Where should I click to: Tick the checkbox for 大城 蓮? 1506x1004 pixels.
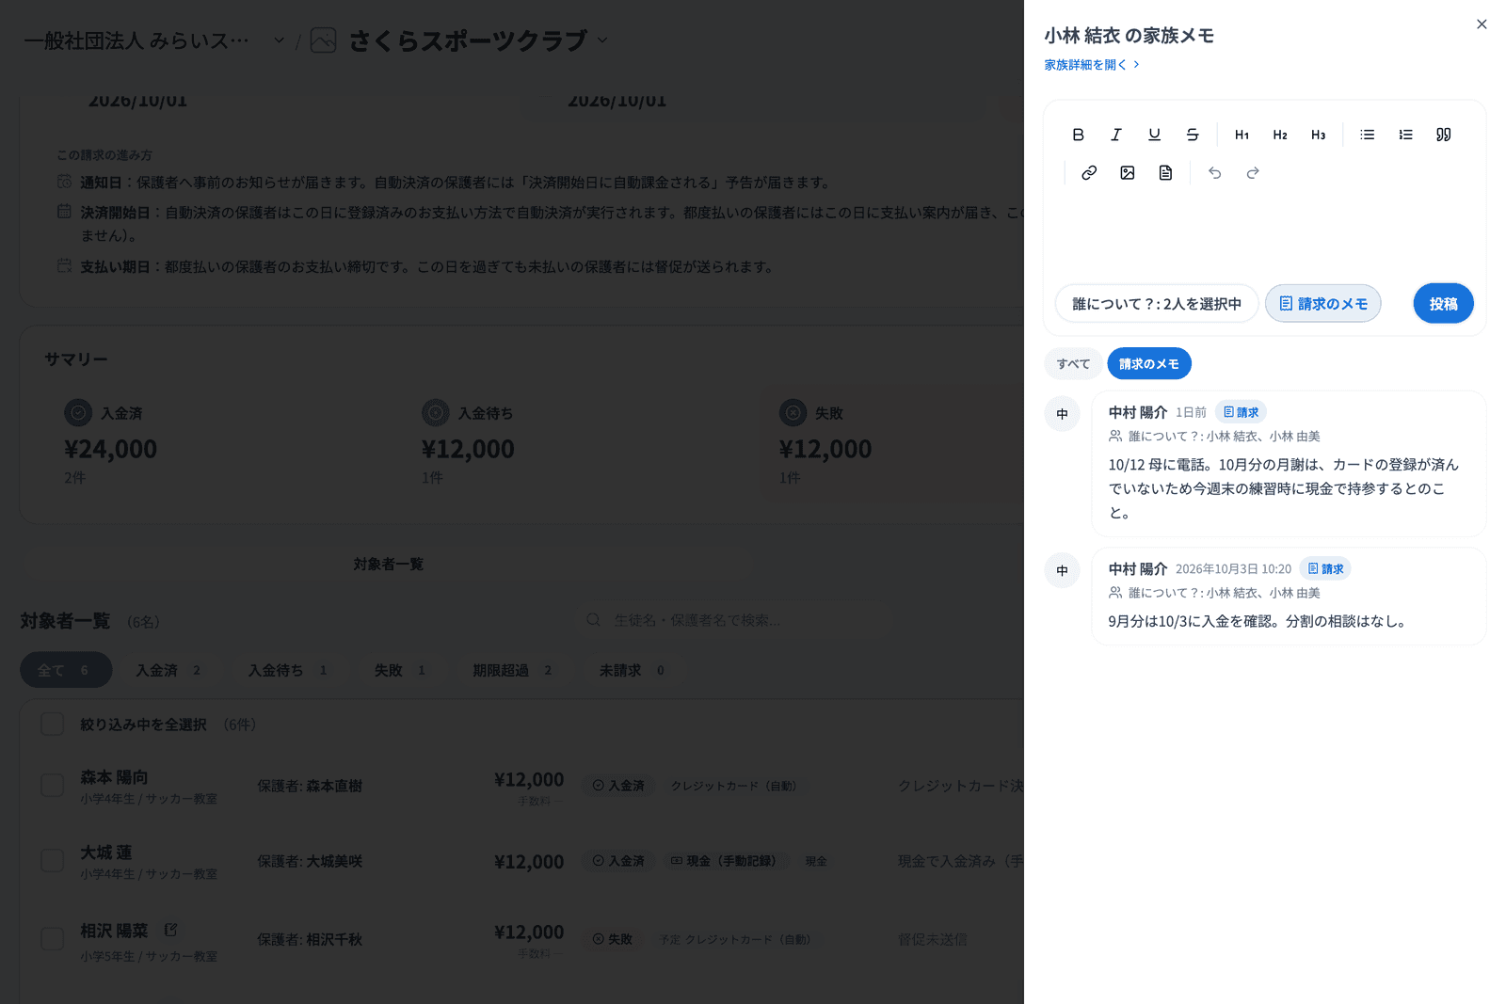pos(53,861)
